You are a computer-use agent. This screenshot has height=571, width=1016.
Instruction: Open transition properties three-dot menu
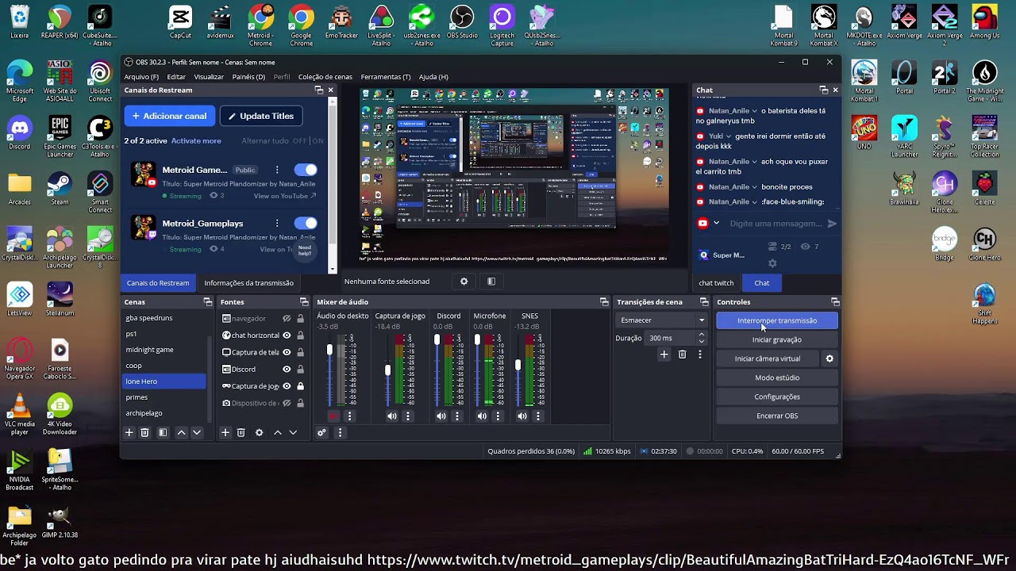click(x=699, y=354)
